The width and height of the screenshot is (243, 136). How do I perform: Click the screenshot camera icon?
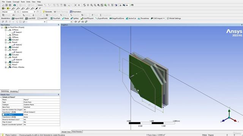coord(14,5)
